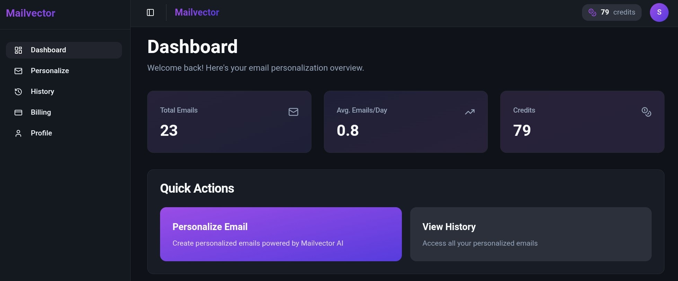
Task: Click the coins icon on Credits card
Action: 646,112
